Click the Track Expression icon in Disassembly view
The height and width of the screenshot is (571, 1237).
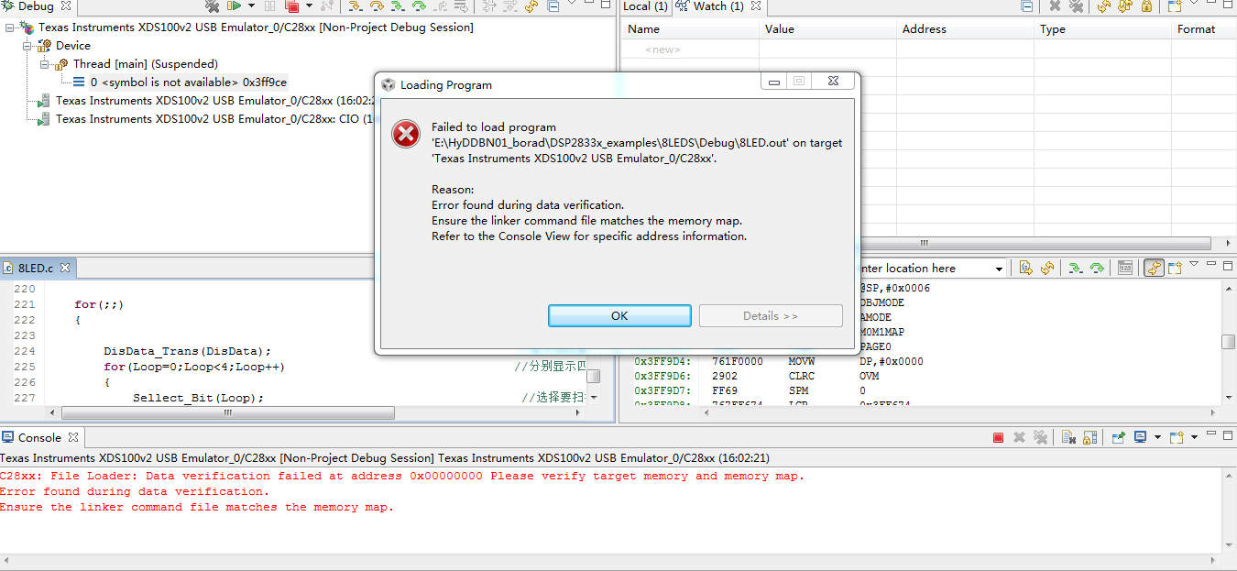[x=1125, y=268]
